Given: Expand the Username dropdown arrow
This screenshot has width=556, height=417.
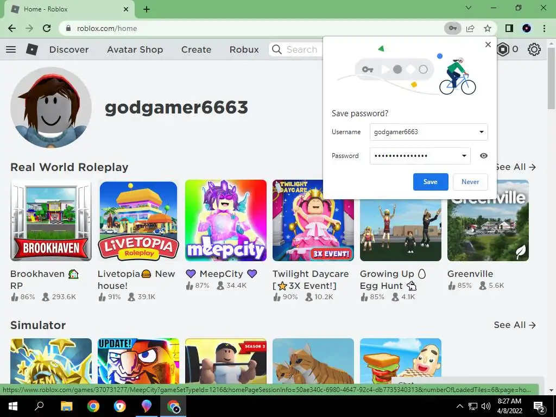Looking at the screenshot, I should coord(481,132).
